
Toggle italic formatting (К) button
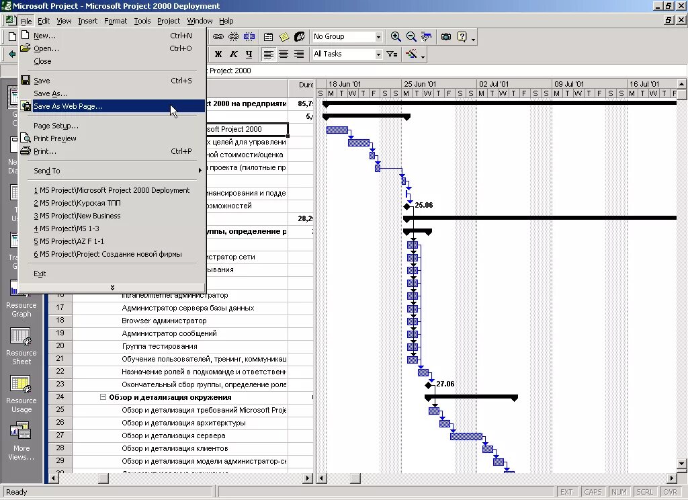(233, 54)
